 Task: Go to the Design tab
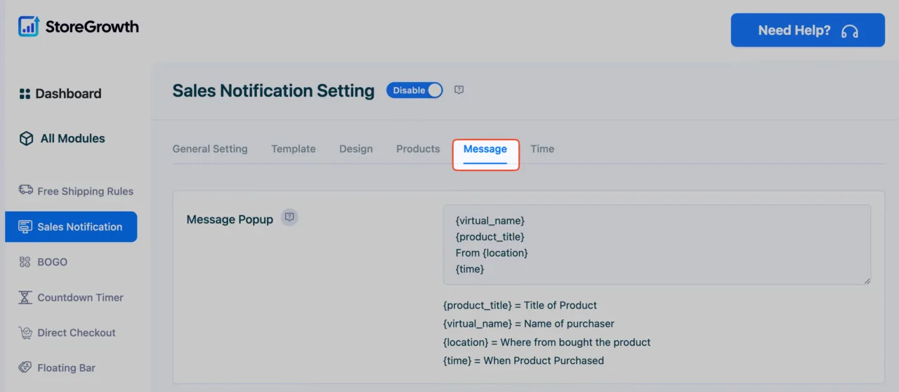coord(356,149)
